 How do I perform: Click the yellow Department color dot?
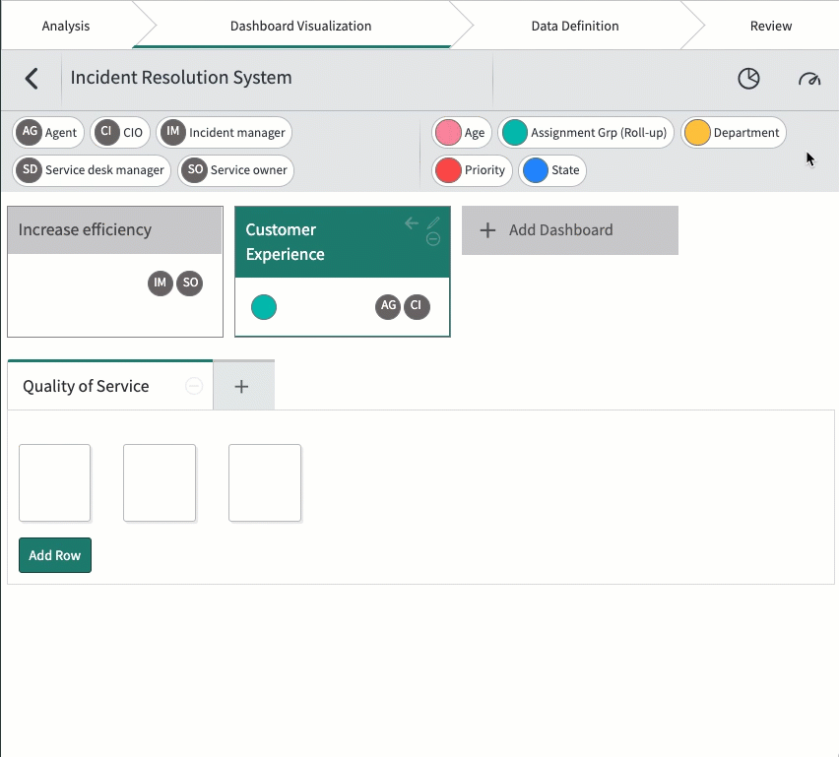pyautogui.click(x=697, y=132)
